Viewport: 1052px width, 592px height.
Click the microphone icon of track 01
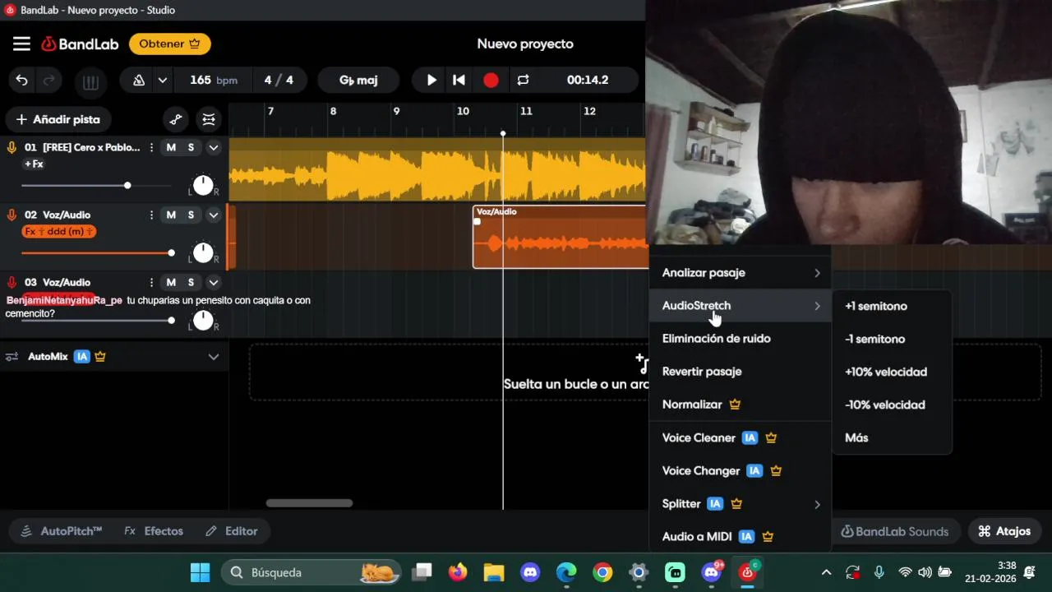tap(12, 147)
